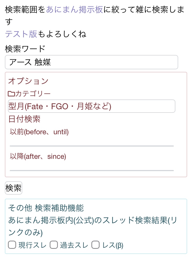Click the 検索ワード label
192x257 pixels.
click(x=25, y=48)
